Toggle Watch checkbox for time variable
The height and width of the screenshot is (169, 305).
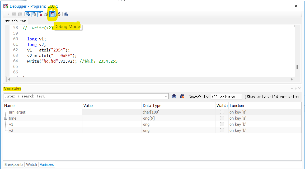222,118
